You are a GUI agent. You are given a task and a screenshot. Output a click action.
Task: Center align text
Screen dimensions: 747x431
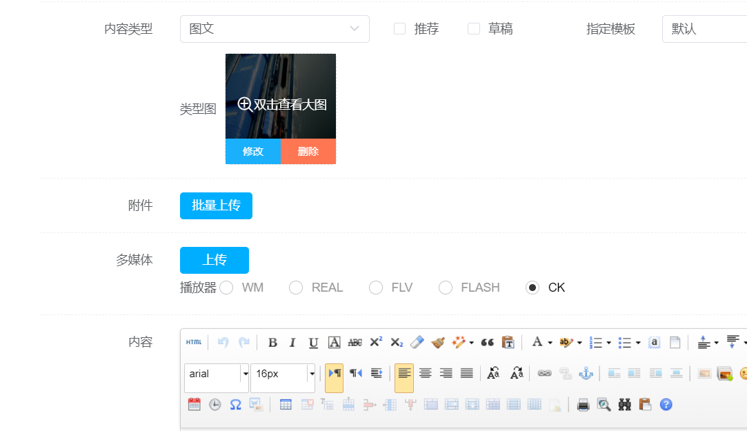[x=426, y=373]
